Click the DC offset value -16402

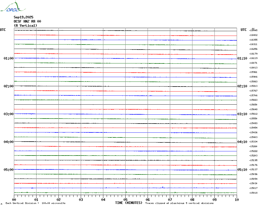(253, 35)
